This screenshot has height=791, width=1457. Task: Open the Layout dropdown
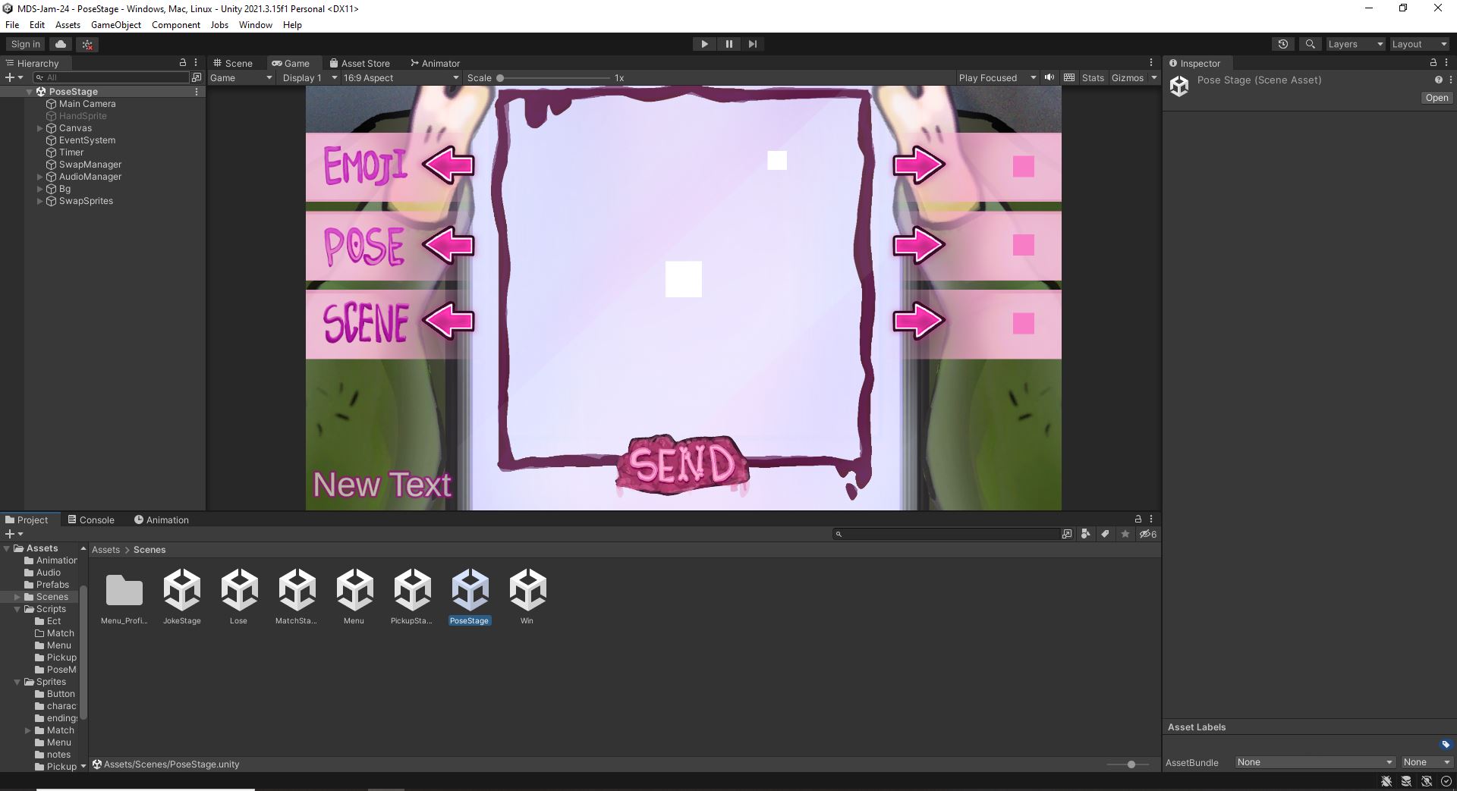pos(1419,44)
